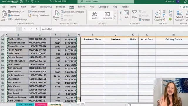Open Queries & Connections pane
This screenshot has width=188, height=106.
click(73, 12)
